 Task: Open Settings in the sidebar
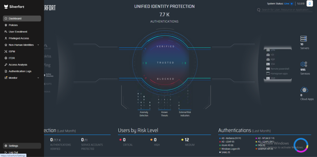click(22, 146)
